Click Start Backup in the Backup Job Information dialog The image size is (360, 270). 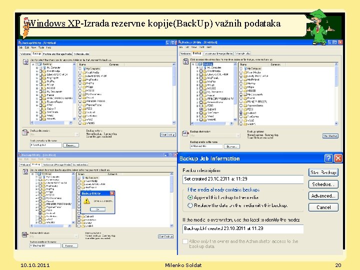coord(323,172)
